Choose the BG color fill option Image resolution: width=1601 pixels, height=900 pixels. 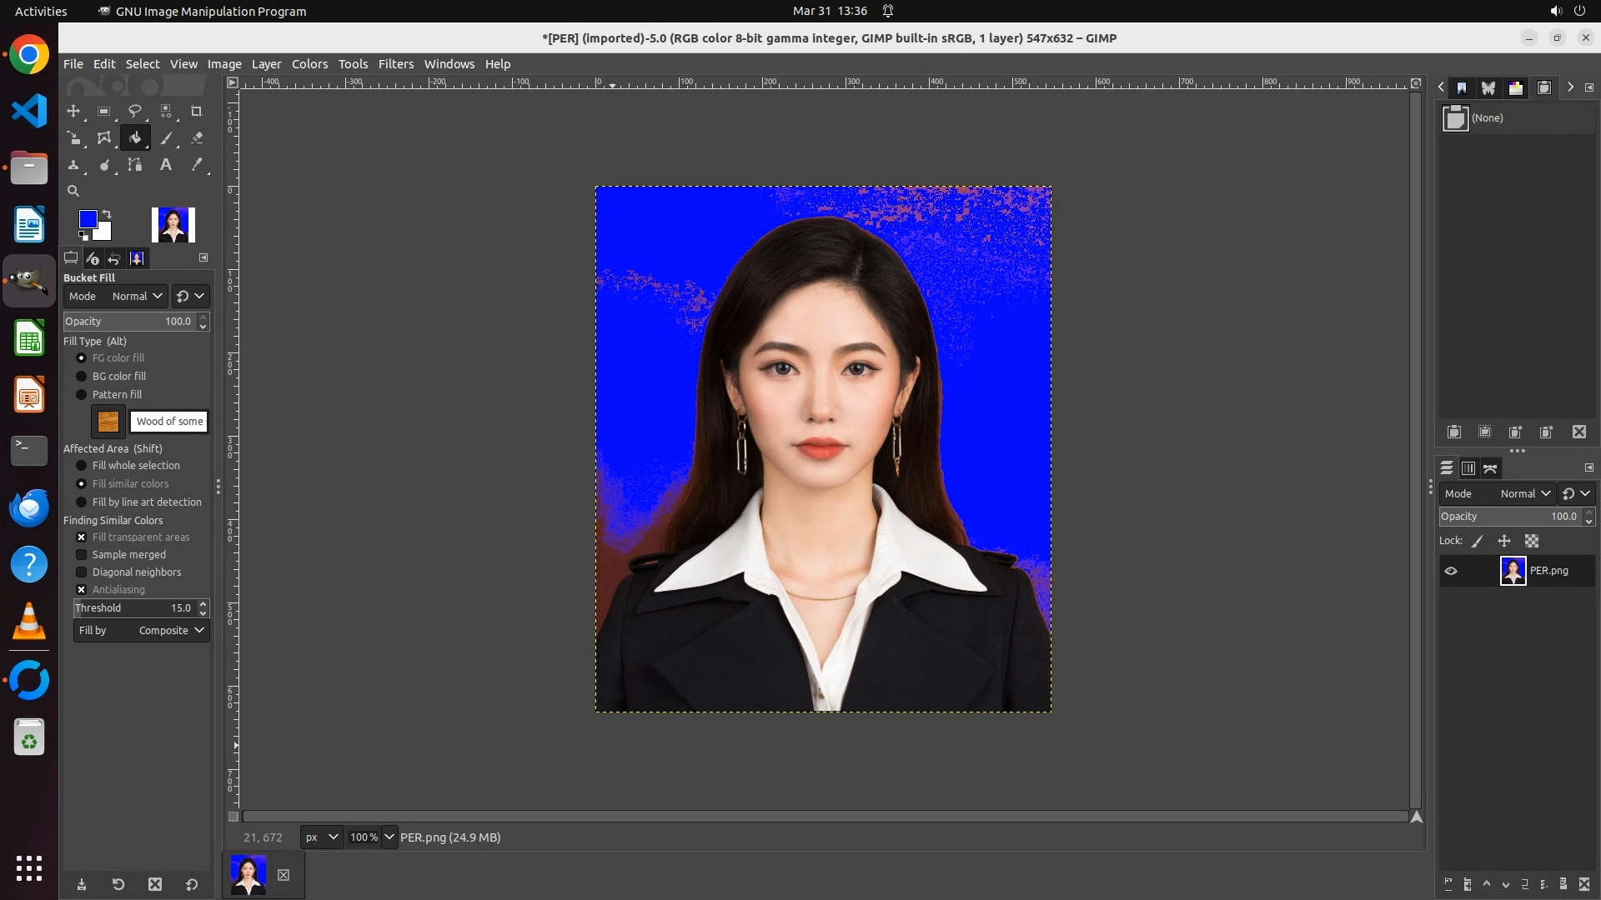82,377
